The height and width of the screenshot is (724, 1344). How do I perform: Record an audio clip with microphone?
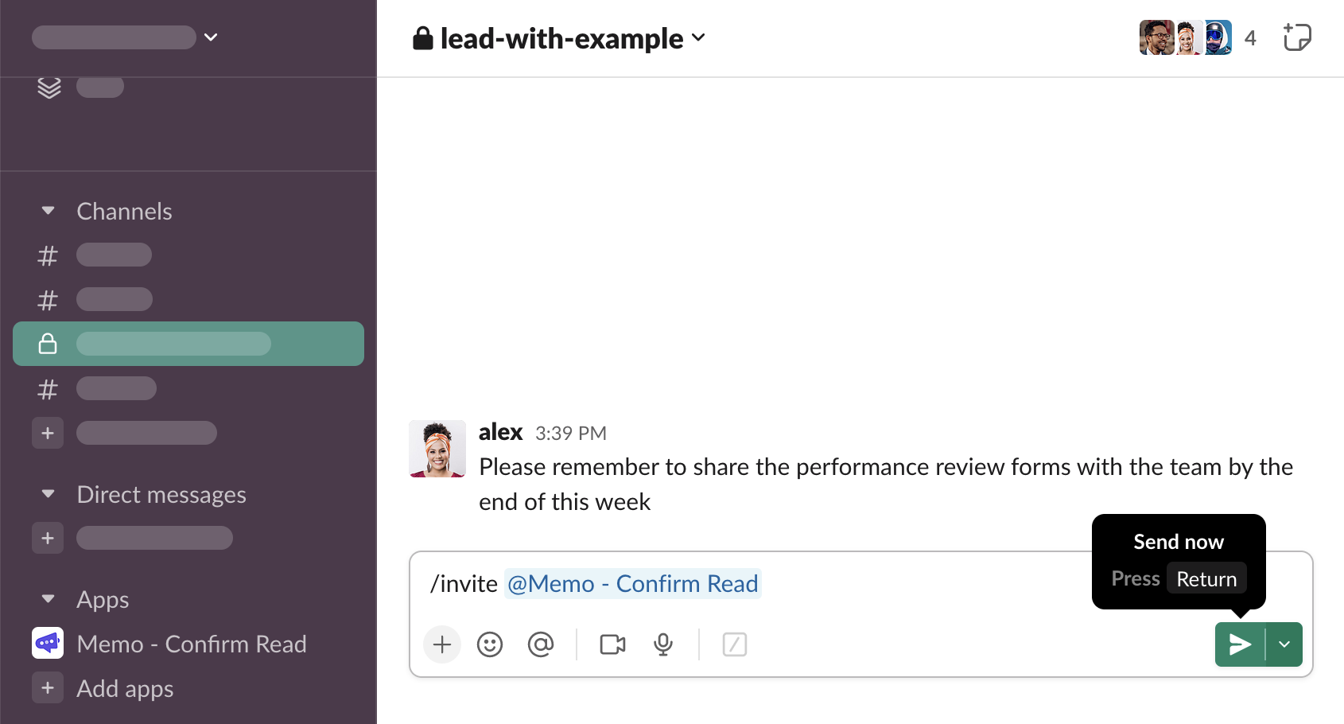point(663,644)
